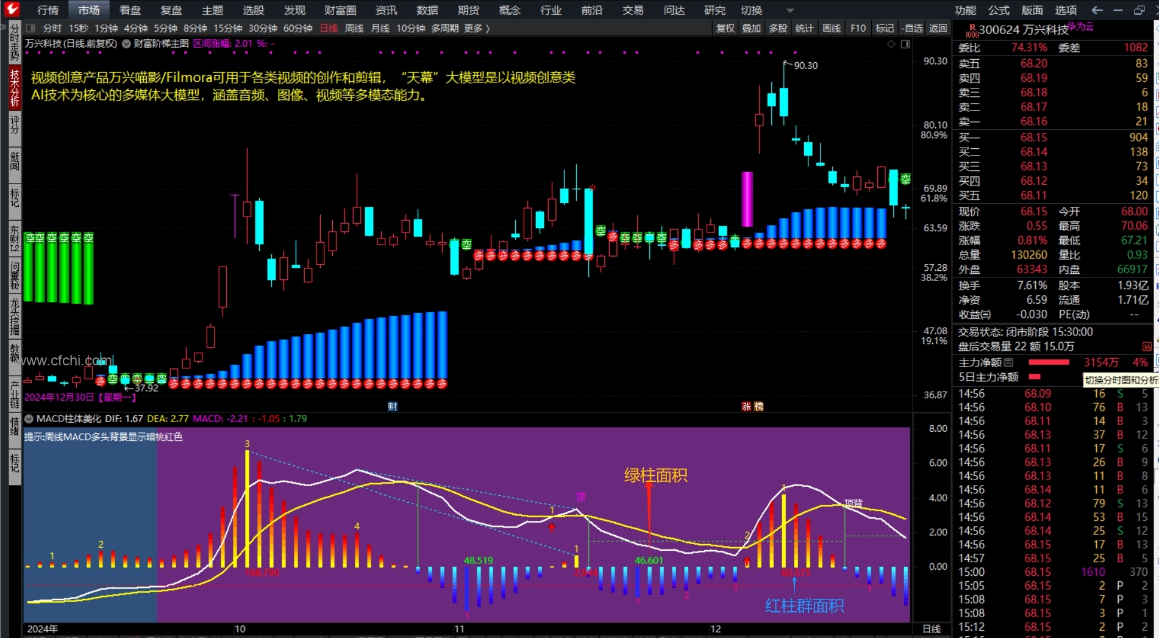The image size is (1159, 638).
Task: Click the 卖一 price 68.16
Action: click(1034, 121)
